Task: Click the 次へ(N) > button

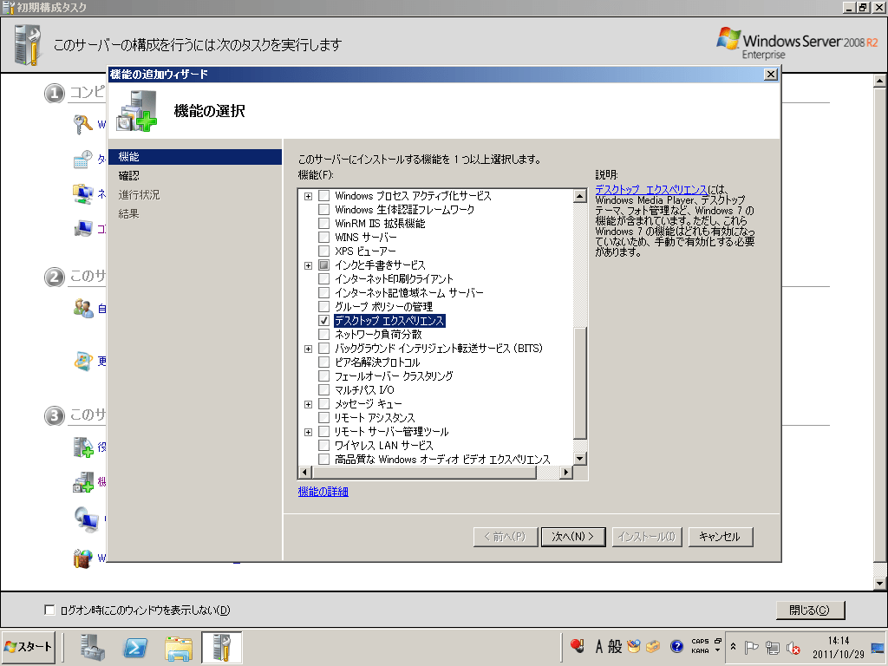Action: pos(573,536)
